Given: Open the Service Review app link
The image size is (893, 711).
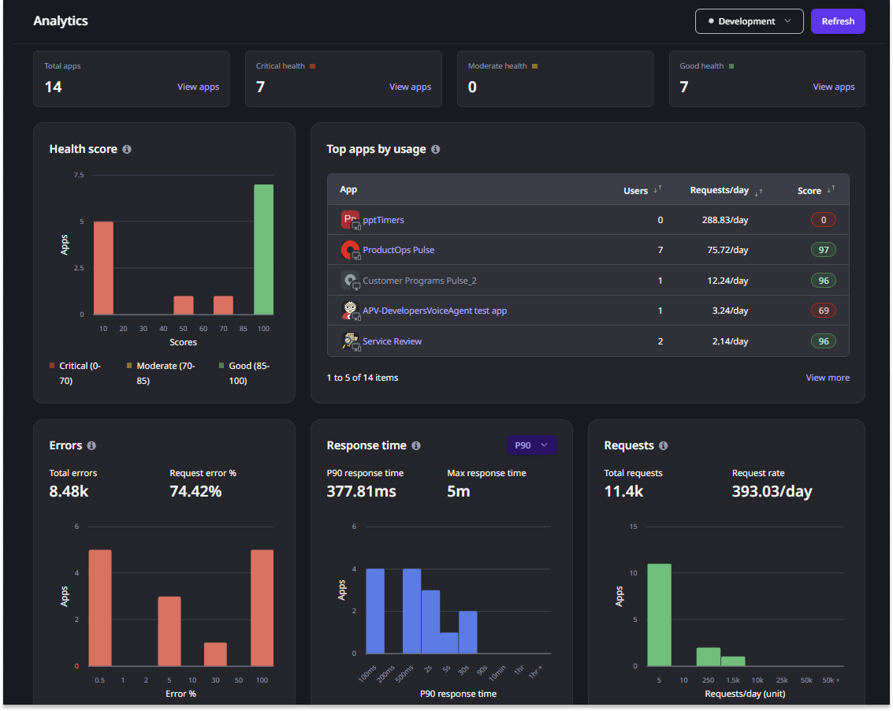Looking at the screenshot, I should pyautogui.click(x=393, y=341).
